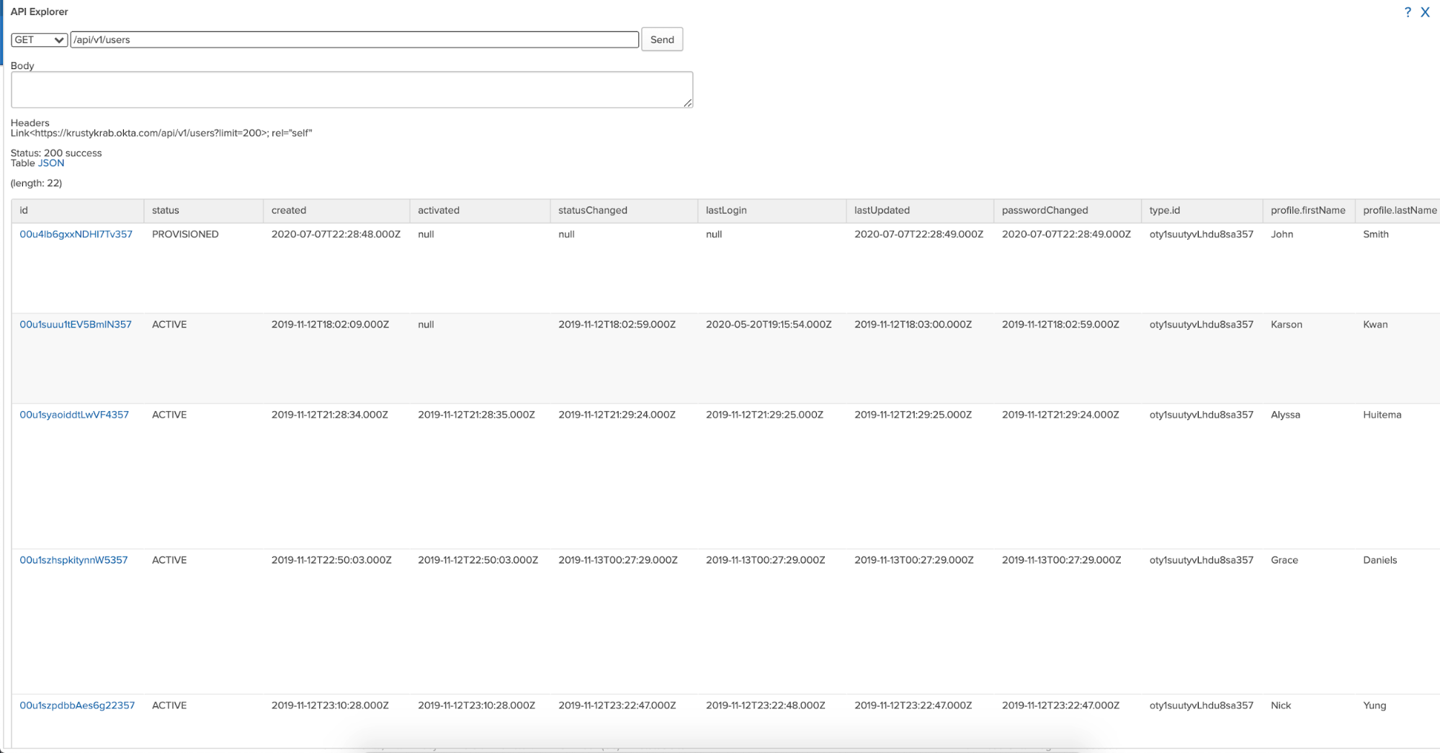This screenshot has height=753, width=1440.
Task: Open the GET method dropdown
Action: click(x=40, y=40)
